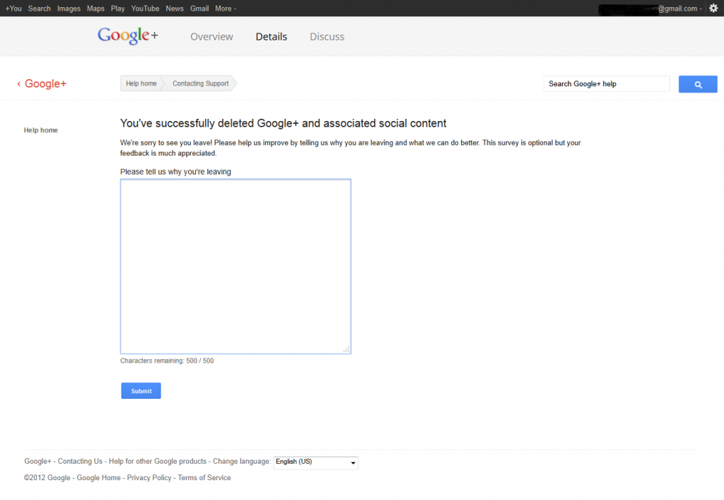
Task: Switch to the Overview tab
Action: pos(211,37)
